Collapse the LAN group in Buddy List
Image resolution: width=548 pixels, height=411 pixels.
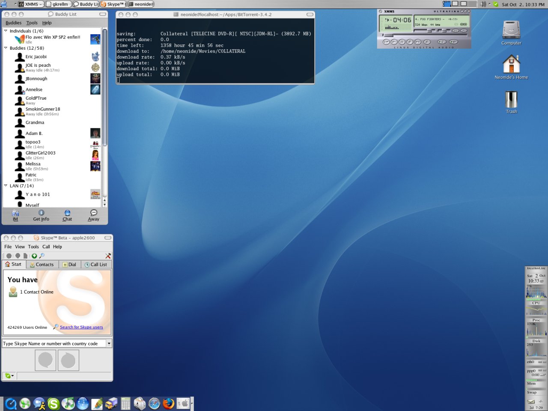tap(6, 186)
